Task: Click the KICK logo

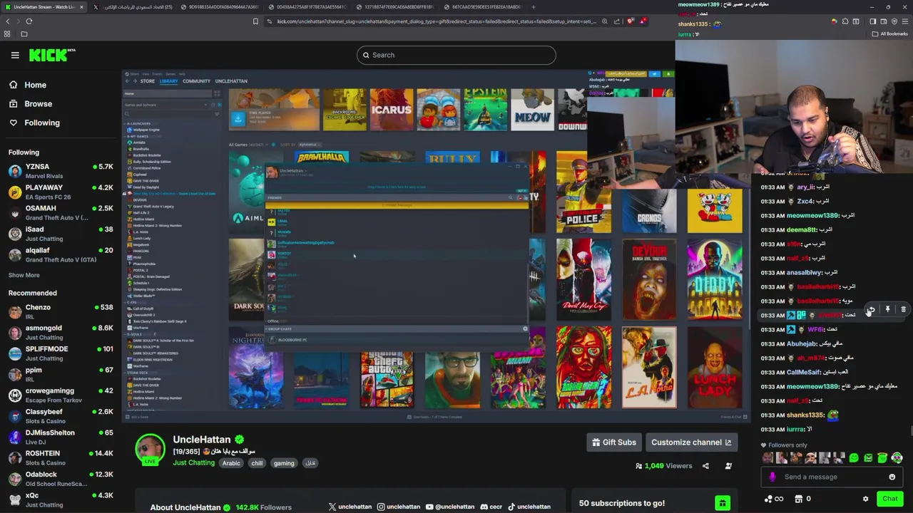Action: [52, 55]
